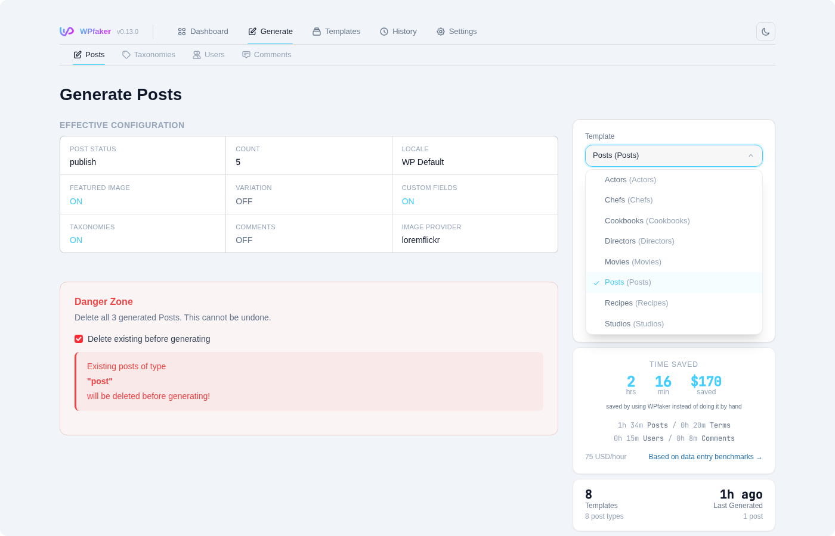Screen dimensions: 835x536
Task: Select the checked Posts (Posts) option
Action: tap(628, 282)
